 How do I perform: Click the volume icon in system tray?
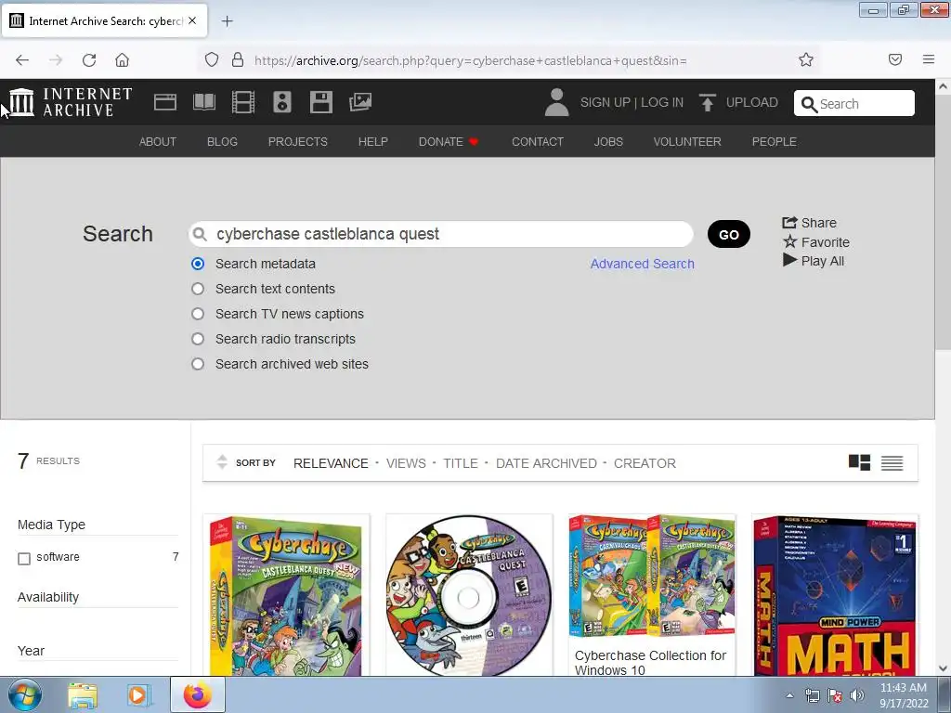click(857, 695)
